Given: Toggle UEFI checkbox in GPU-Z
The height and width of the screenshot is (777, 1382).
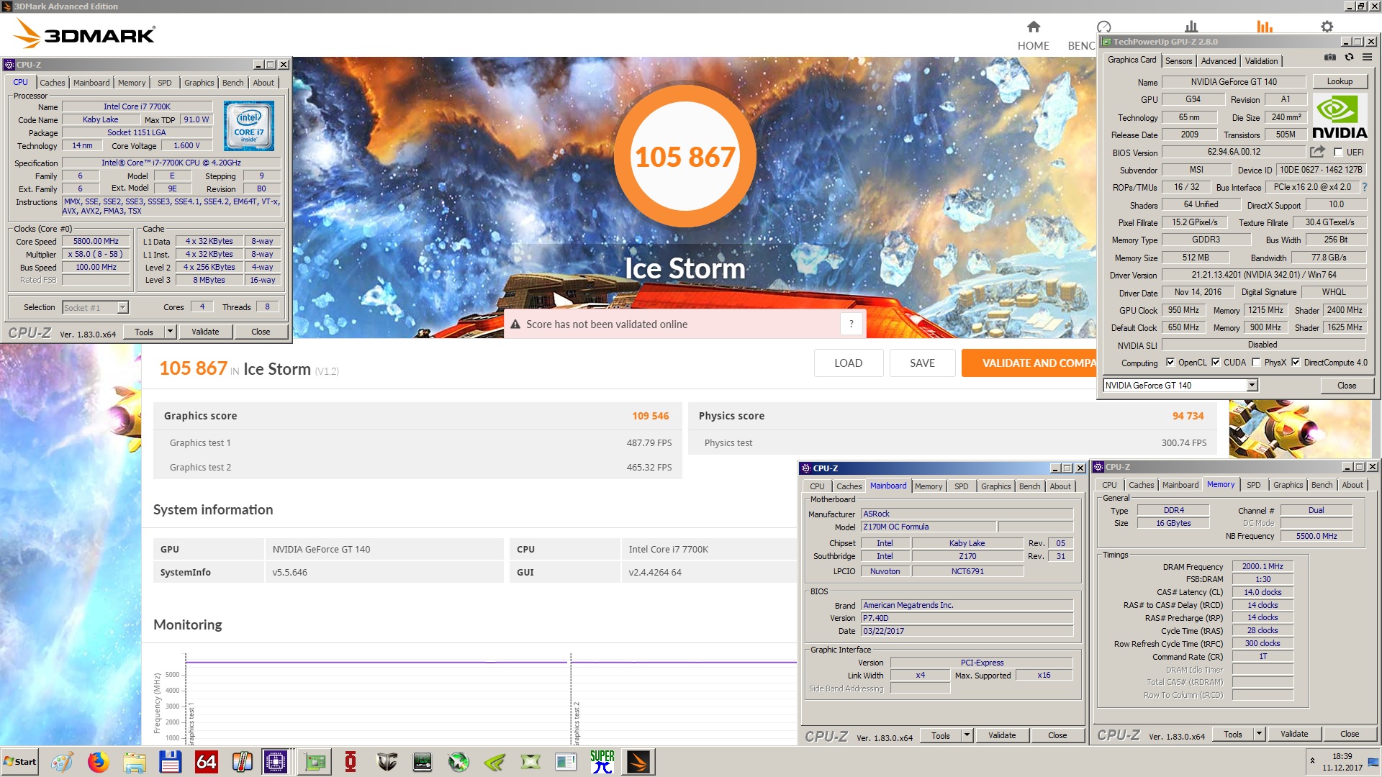Looking at the screenshot, I should pos(1338,152).
